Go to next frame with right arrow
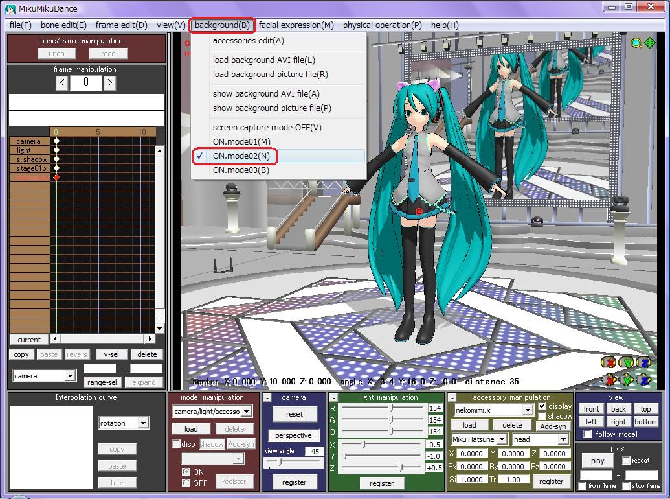The width and height of the screenshot is (670, 499). click(110, 82)
